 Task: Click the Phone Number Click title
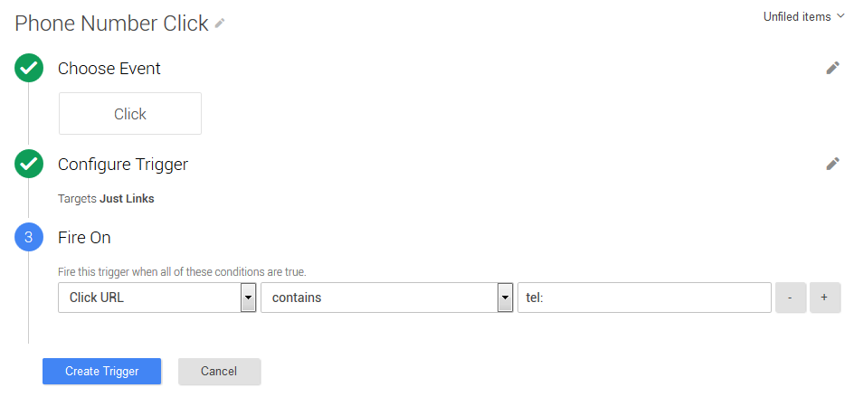pyautogui.click(x=111, y=24)
